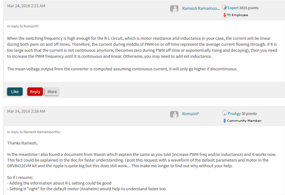The height and width of the screenshot is (195, 285).
Task: Open RomainP's user profile link
Action: (190, 114)
